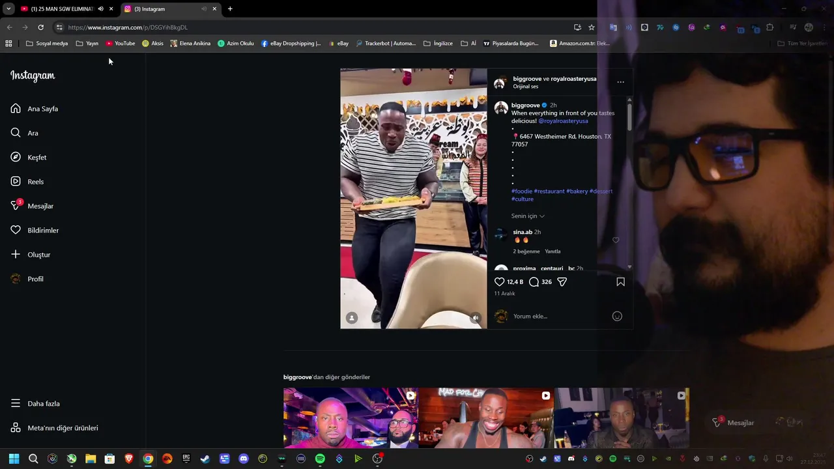834x469 pixels.
Task: Open the İngilizce bookmarks folder
Action: tap(438, 44)
